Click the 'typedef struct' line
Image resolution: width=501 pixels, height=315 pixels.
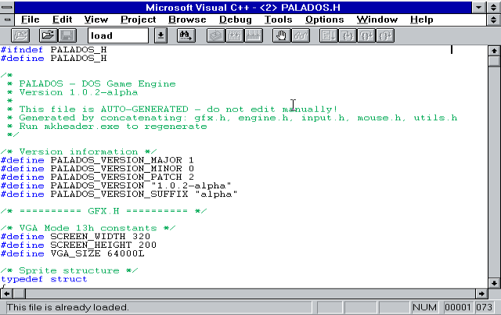44,279
